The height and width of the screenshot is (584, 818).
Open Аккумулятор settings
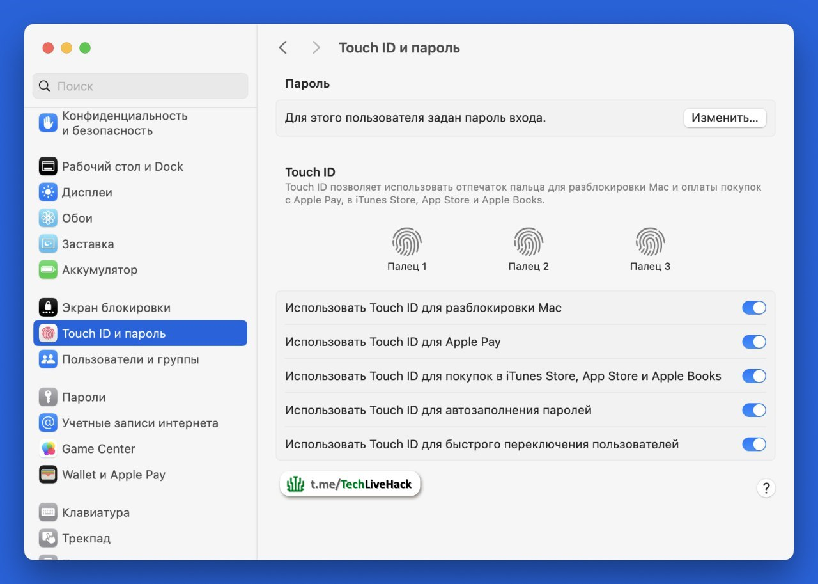tap(140, 270)
